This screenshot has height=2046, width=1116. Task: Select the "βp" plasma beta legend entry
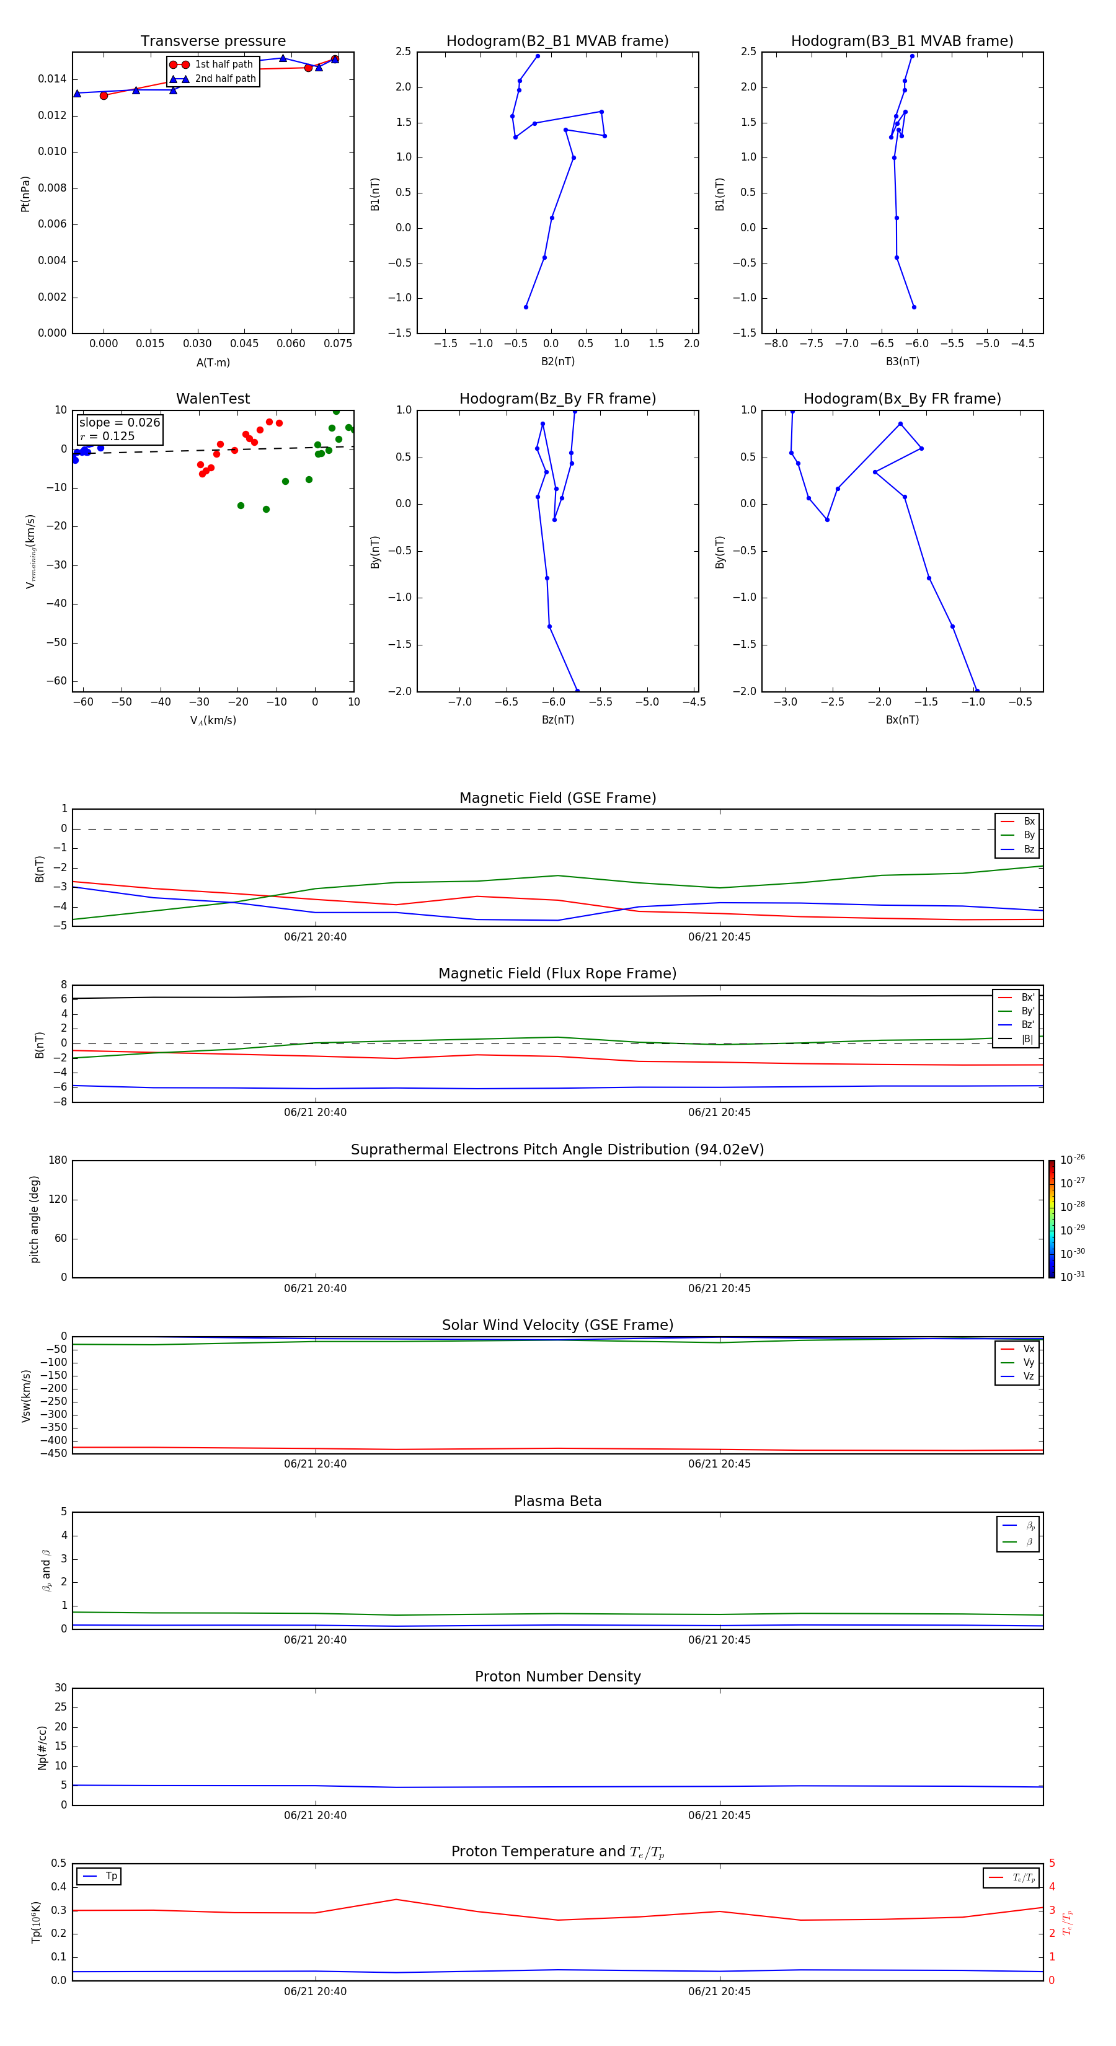click(1018, 1526)
